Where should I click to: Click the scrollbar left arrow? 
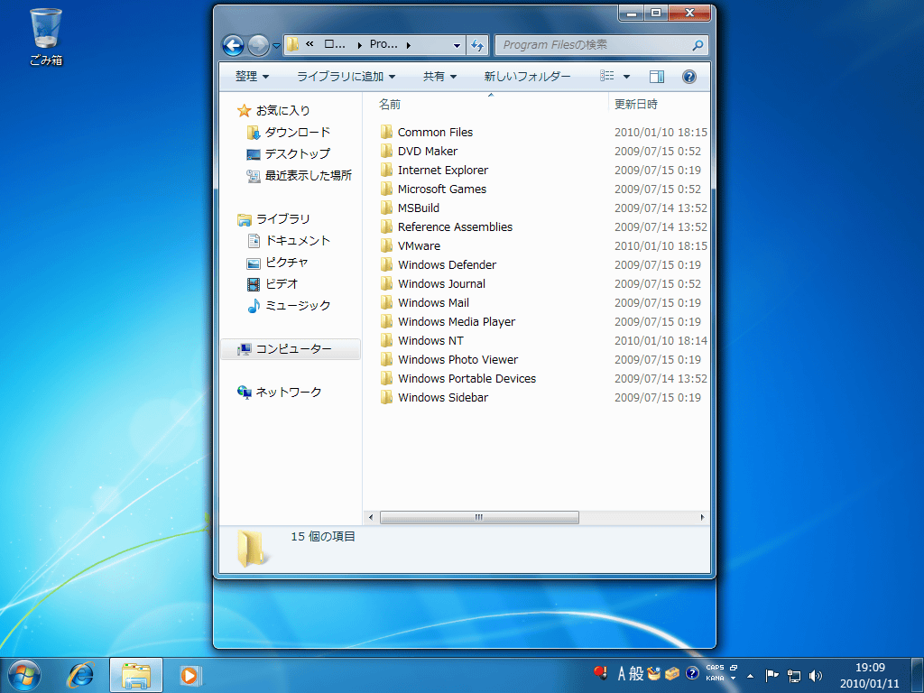(371, 517)
